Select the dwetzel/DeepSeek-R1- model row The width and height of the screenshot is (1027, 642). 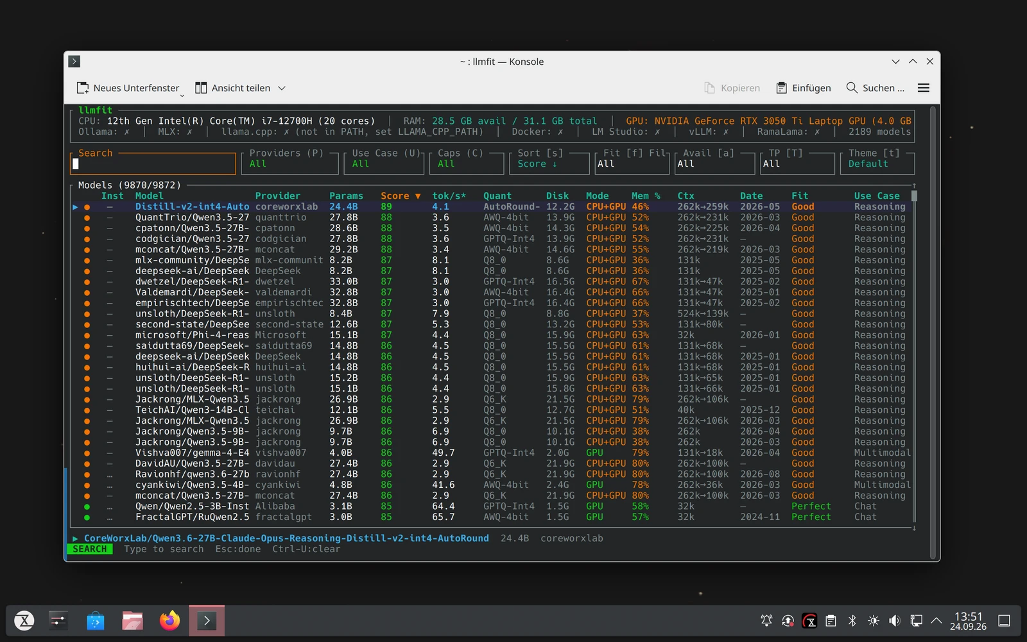[491, 281]
